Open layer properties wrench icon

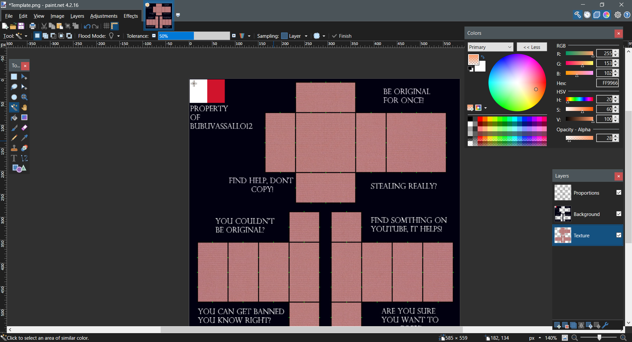(605, 326)
